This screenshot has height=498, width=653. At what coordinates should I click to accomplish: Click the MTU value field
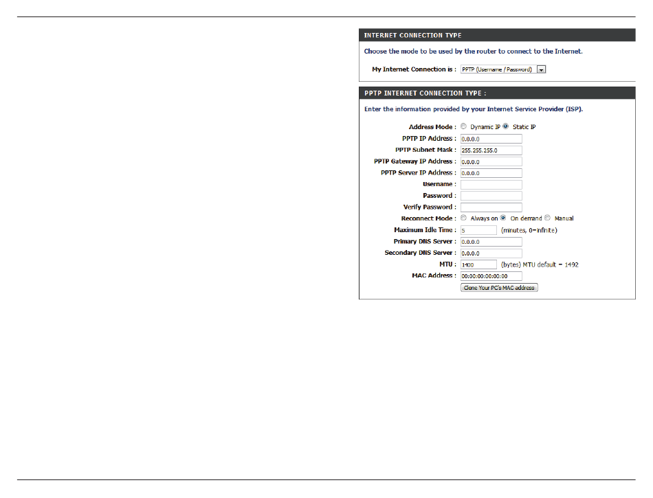478,264
